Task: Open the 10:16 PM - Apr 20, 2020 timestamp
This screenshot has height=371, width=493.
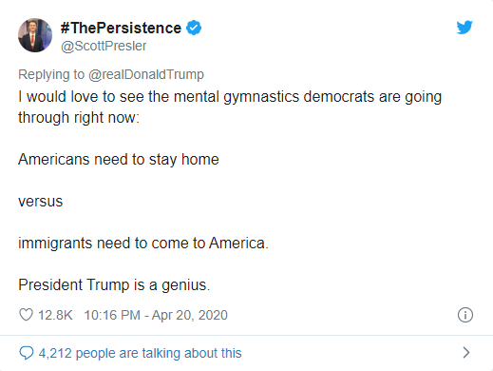Action: point(156,315)
